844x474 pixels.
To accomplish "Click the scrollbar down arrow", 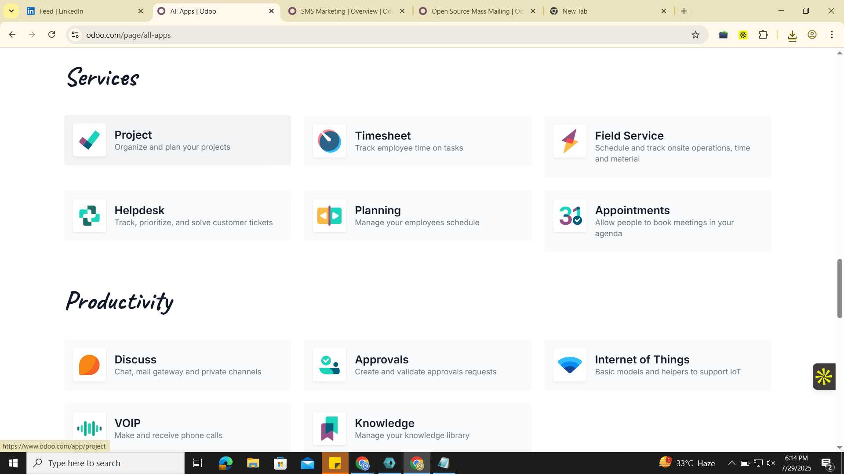I will (x=840, y=447).
